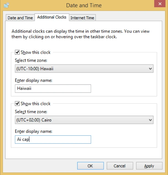The height and width of the screenshot is (175, 168).
Task: Click the Select time zone label above Cairo
Action: point(31,111)
